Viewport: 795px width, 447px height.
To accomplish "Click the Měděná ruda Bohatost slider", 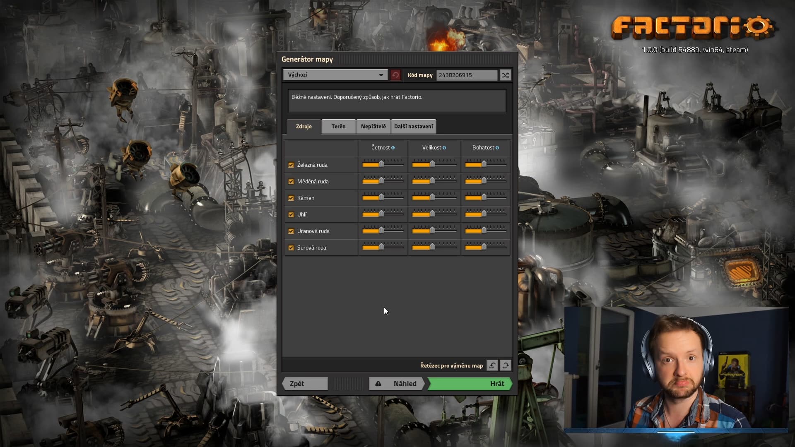I will [x=485, y=181].
